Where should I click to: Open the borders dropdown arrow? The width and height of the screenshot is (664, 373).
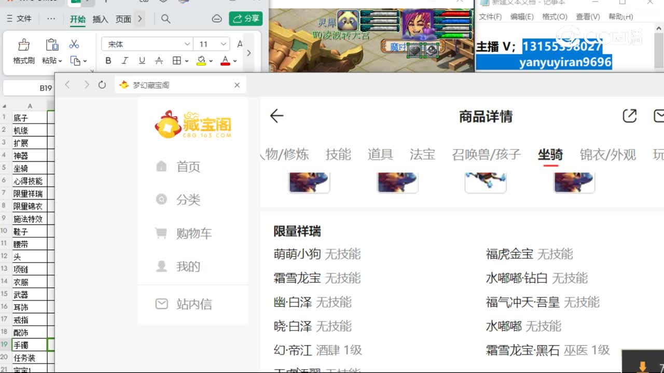tap(186, 61)
